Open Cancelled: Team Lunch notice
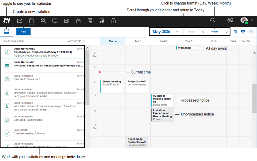This screenshot has height=161, width=257. pos(43,79)
